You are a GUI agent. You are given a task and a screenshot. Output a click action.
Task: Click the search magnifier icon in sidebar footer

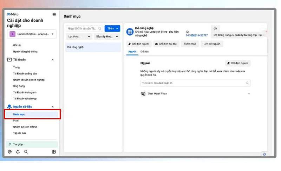26,152
